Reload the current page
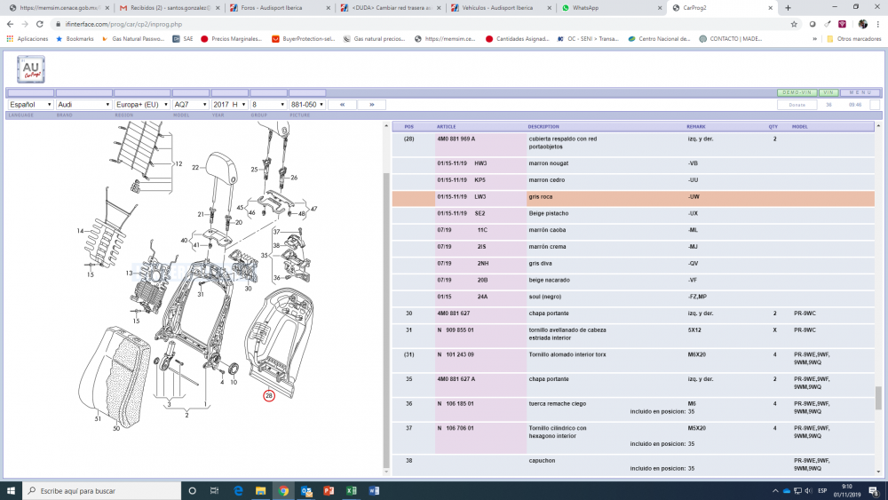This screenshot has width=888, height=500. click(x=40, y=24)
